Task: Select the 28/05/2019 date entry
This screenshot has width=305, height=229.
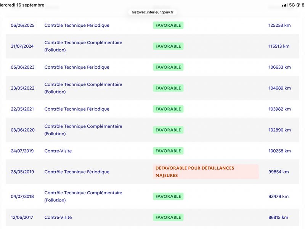Action: [22, 172]
